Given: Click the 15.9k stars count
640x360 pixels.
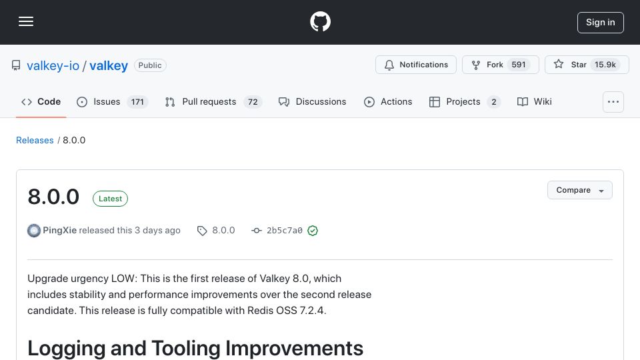Looking at the screenshot, I should (x=605, y=65).
